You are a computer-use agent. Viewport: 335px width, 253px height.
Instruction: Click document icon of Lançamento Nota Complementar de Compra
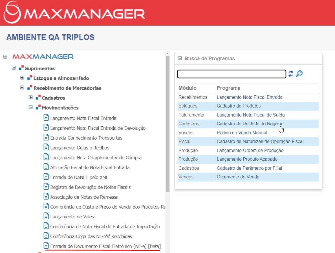coord(46,157)
